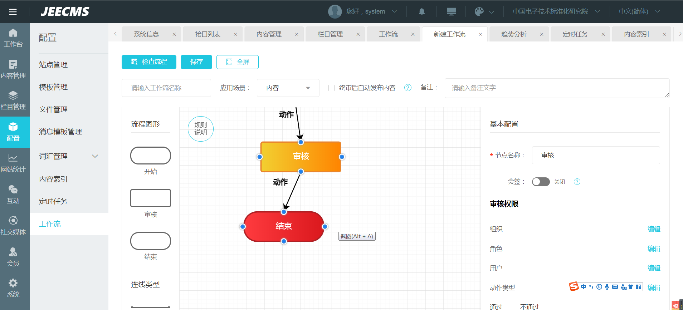Image resolution: width=683 pixels, height=310 pixels.
Task: Click the 节点名称 field containing 审核
Action: 596,155
